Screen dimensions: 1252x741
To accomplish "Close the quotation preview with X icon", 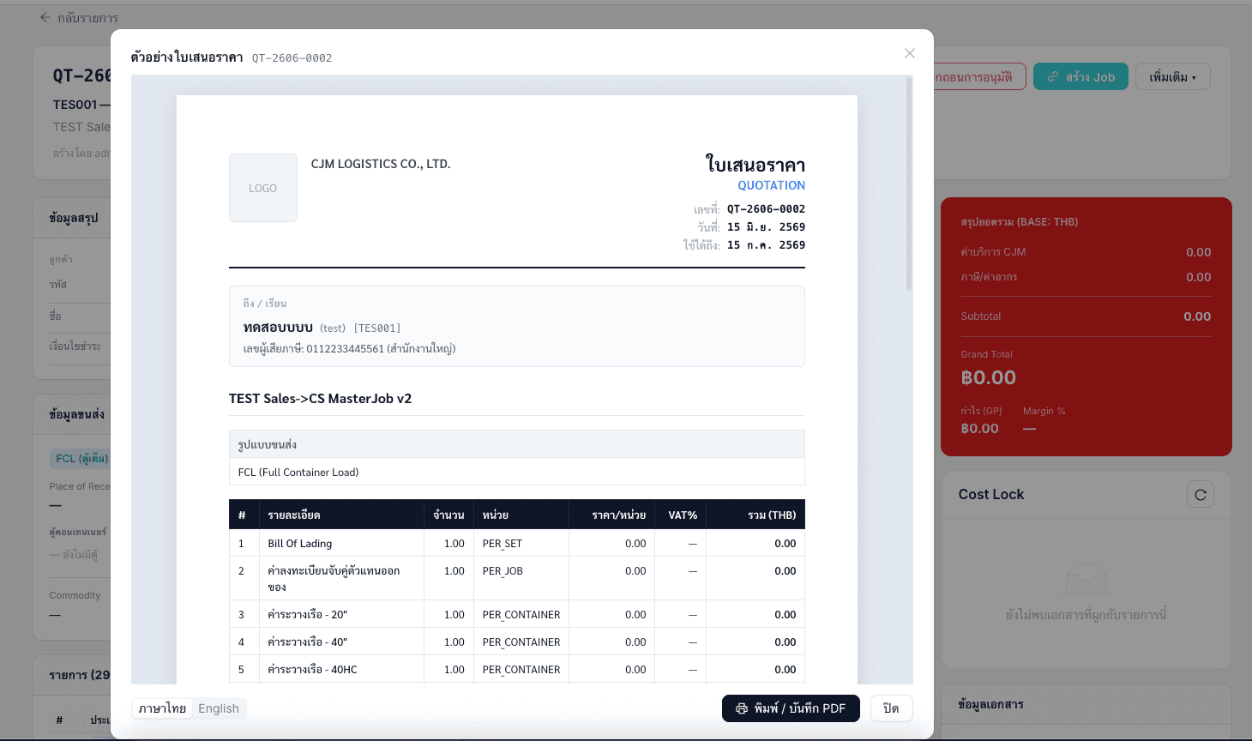I will tap(910, 53).
